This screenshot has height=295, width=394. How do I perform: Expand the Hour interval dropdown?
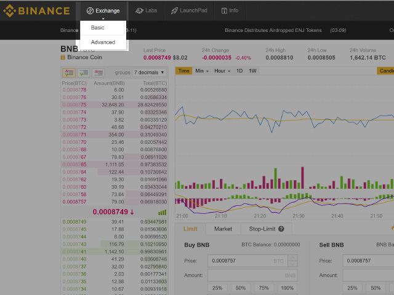[222, 71]
